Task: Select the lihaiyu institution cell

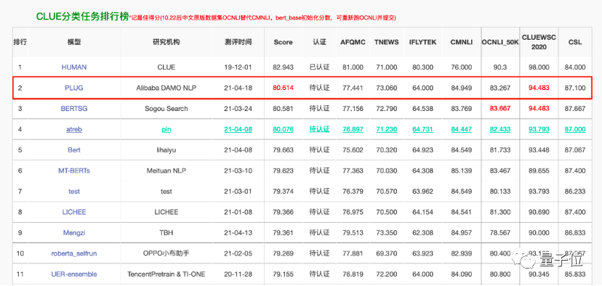Action: pyautogui.click(x=166, y=150)
